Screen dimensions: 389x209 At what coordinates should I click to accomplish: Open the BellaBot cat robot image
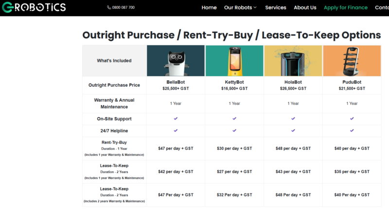(176, 61)
